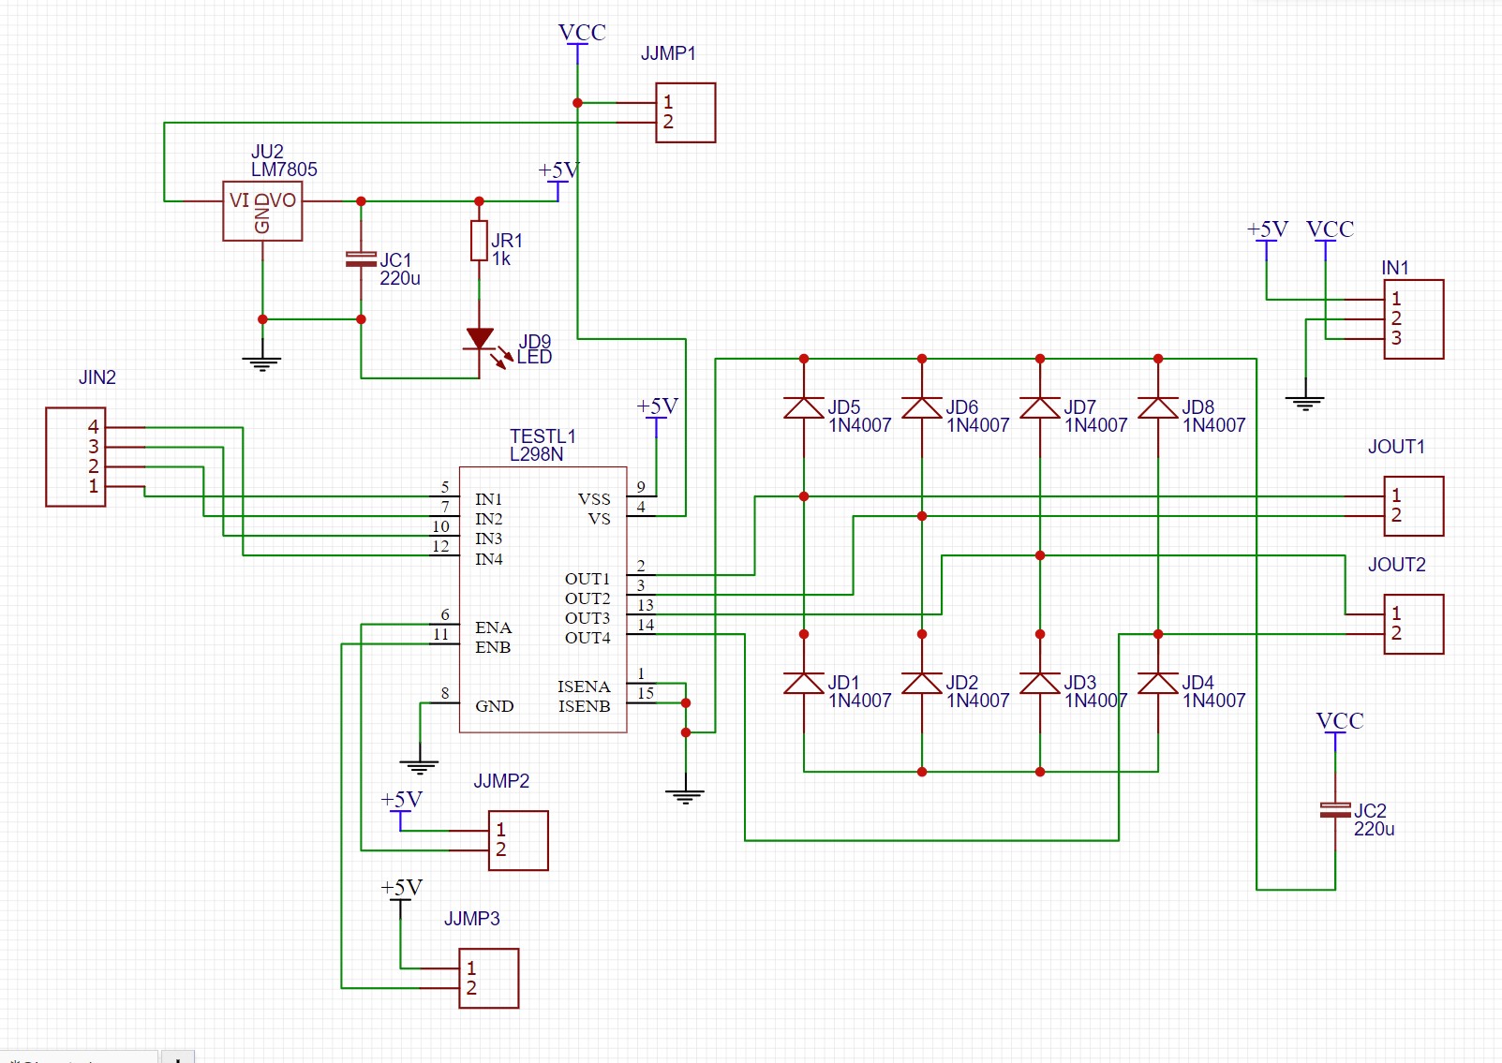Screen dimensions: 1502x1063
Task: Select diode JD1 symbol
Action: point(804,684)
